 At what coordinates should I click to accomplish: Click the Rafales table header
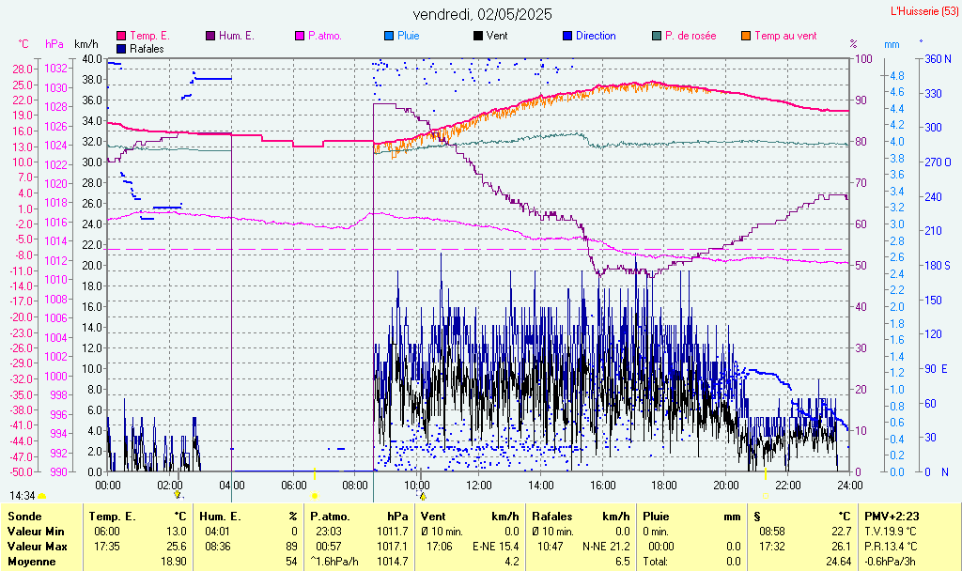click(x=552, y=517)
